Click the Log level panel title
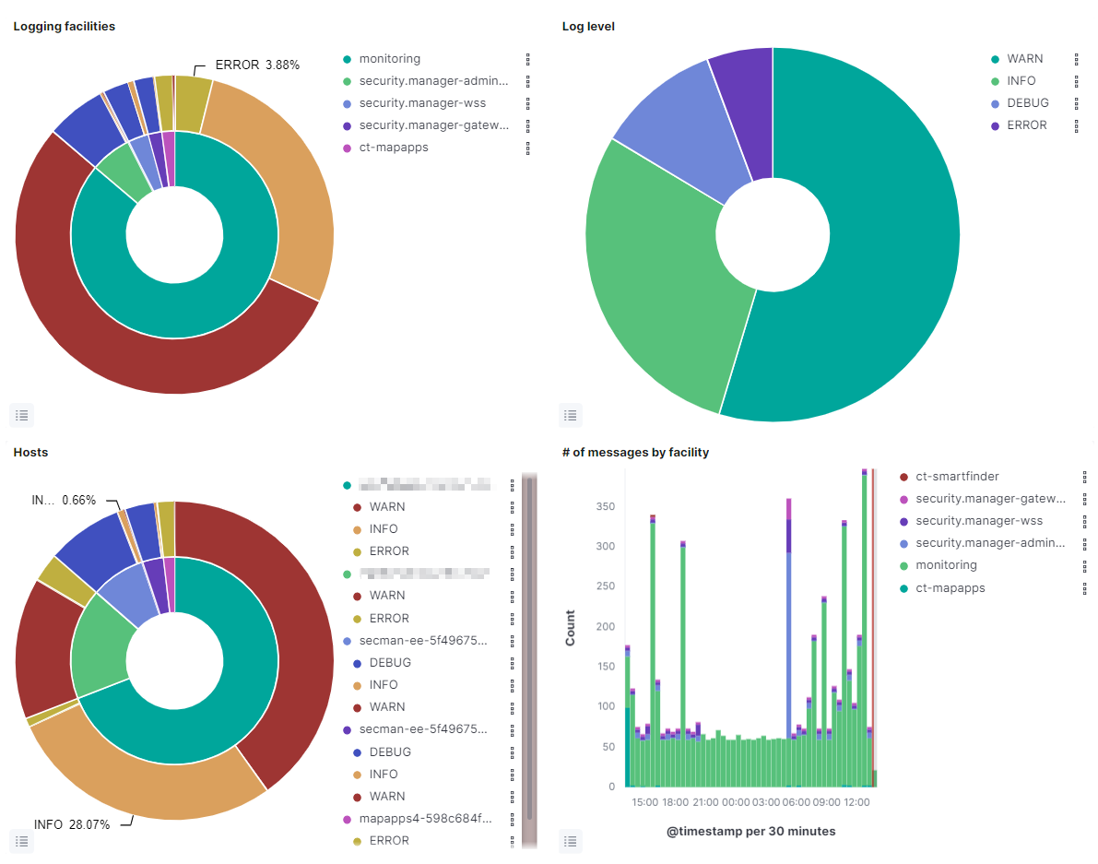 pos(587,26)
